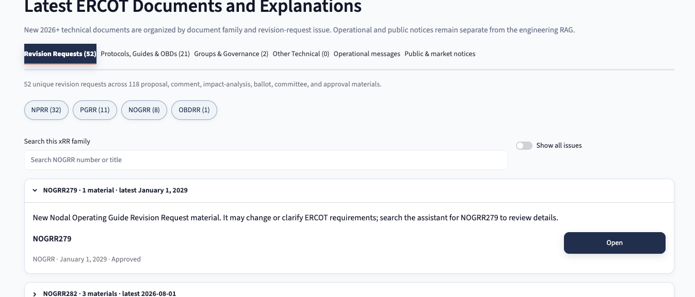Click the Show all issues label
The height and width of the screenshot is (297, 695).
[559, 146]
